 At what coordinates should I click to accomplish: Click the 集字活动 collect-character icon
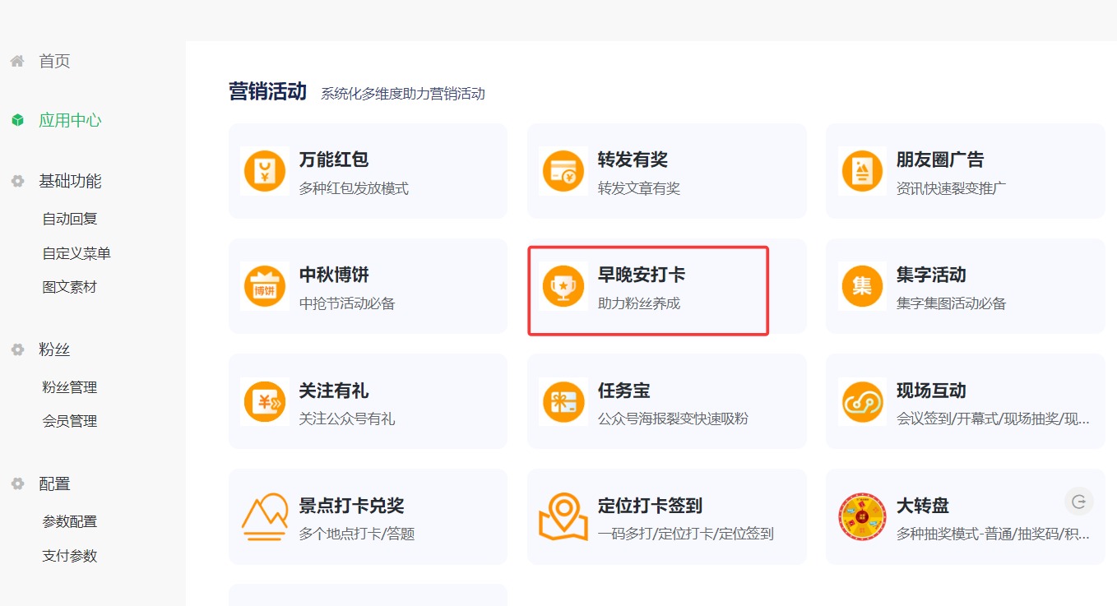pyautogui.click(x=861, y=286)
